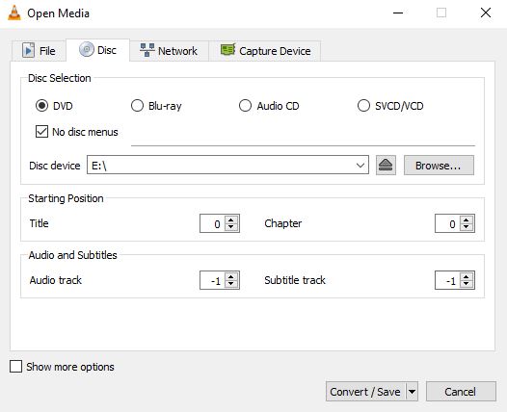Click the Subtitle track label
This screenshot has width=507, height=412.
point(295,280)
